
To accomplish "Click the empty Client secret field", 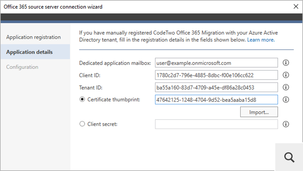I will point(216,124).
